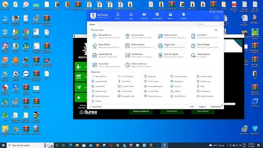263x148 pixels.
Task: Open the SSH Tunnel tool
Action: point(179,76)
